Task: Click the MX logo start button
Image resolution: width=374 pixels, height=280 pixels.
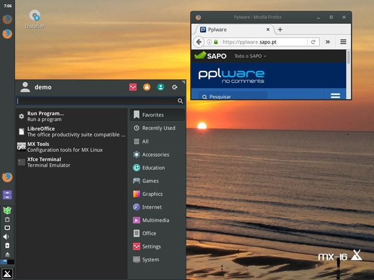Action: point(7,274)
